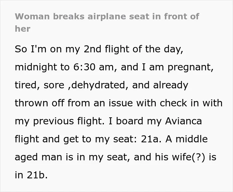Viewport: 233px width, 192px height.
Task: Click the word "her" in the title
Action: pyautogui.click(x=23, y=29)
